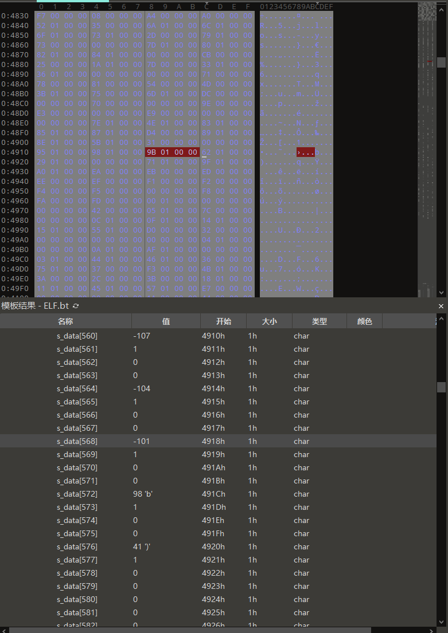The image size is (448, 633).
Task: Click the 开始 column header
Action: pyautogui.click(x=223, y=321)
